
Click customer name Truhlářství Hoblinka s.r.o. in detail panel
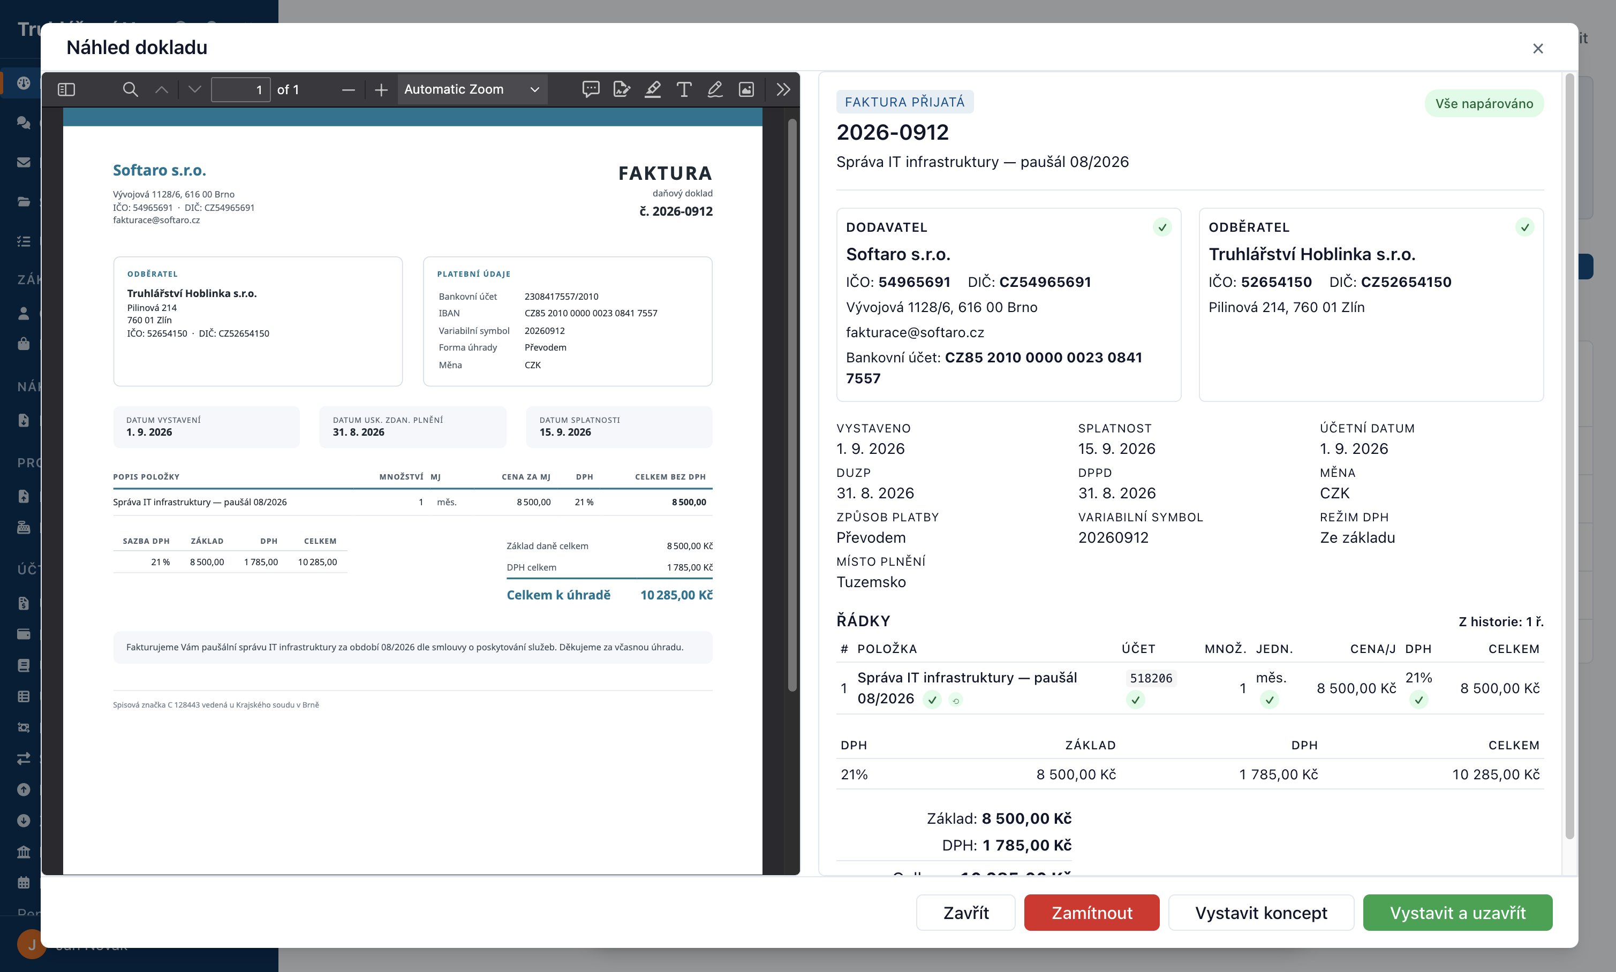click(x=1311, y=254)
